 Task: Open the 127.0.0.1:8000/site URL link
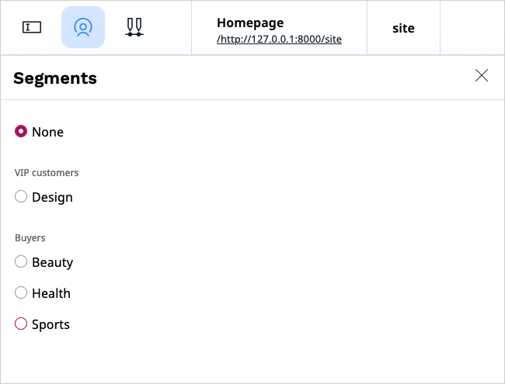pyautogui.click(x=279, y=40)
